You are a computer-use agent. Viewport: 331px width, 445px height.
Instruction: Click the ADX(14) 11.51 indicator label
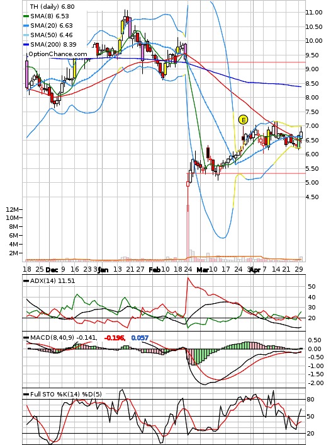52,281
